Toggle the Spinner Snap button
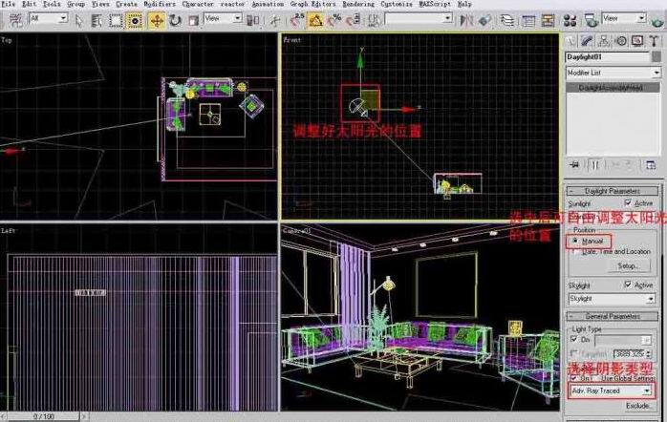The image size is (667, 422). (353, 20)
